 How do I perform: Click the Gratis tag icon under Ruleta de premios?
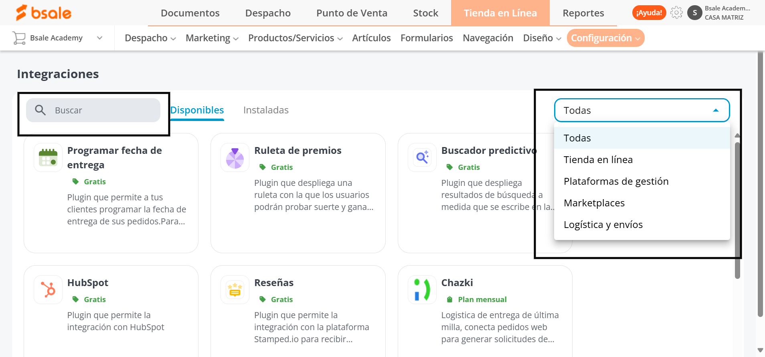point(263,167)
